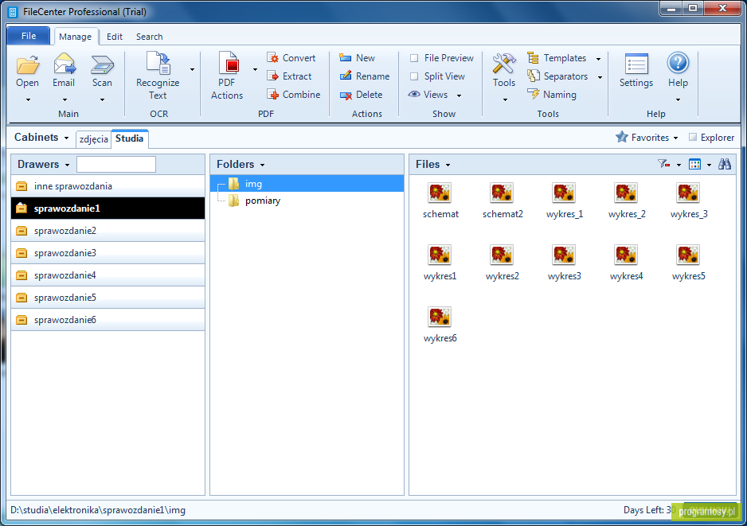Switch to the Studia cabinet tab
Screen dimensions: 747x526
click(130, 138)
